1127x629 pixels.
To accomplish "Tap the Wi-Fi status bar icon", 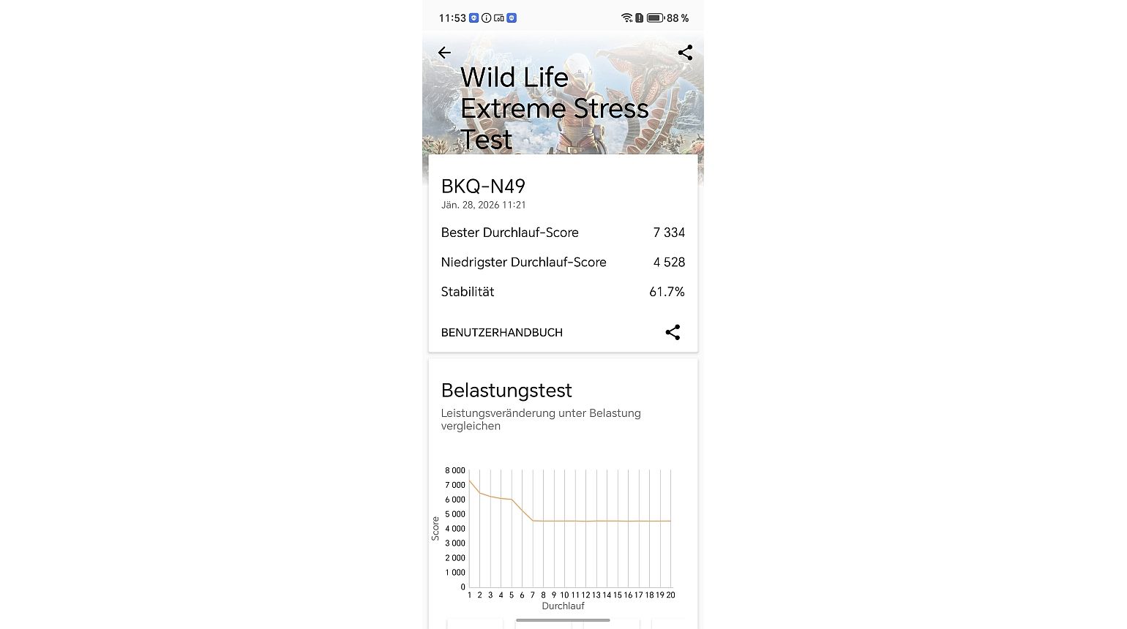I will (x=626, y=18).
